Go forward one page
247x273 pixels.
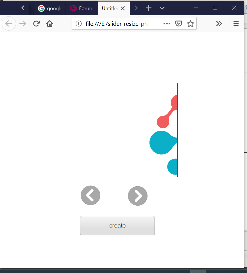[23, 24]
